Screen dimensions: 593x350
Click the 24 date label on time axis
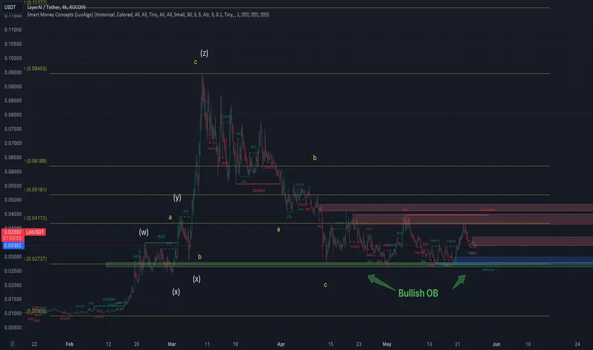578,344
